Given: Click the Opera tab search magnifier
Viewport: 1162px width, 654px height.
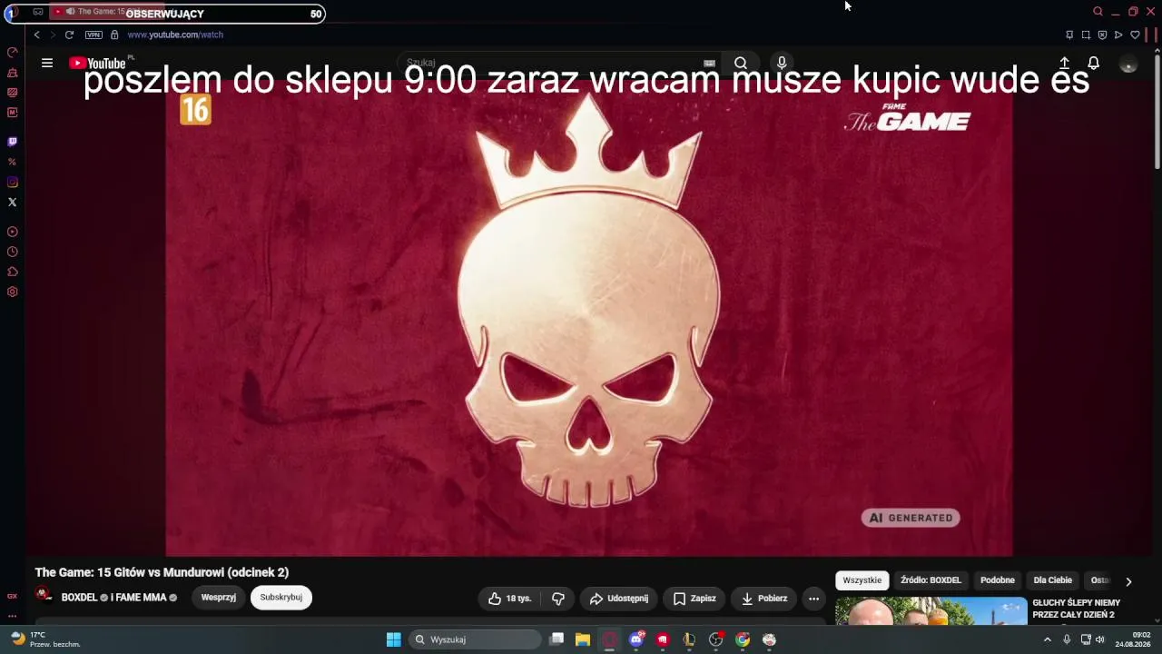Looking at the screenshot, I should coord(1098,12).
